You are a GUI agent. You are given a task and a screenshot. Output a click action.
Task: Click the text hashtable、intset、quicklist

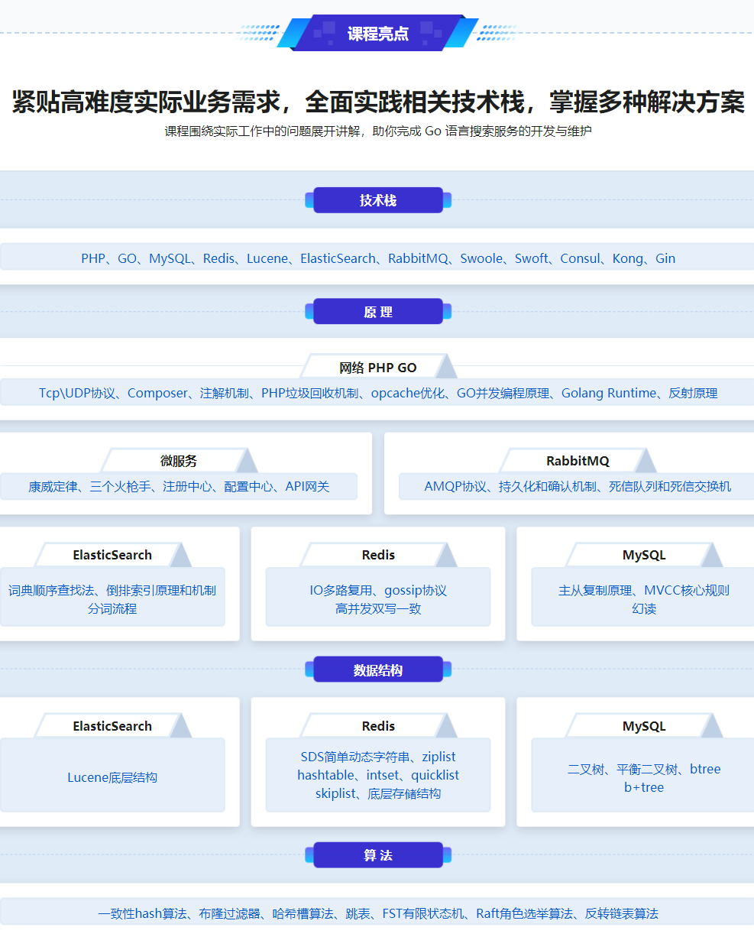378,775
